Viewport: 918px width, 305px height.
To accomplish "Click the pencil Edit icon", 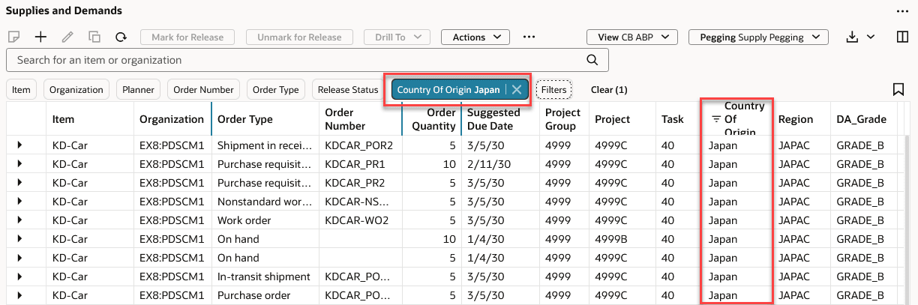I will pos(67,37).
